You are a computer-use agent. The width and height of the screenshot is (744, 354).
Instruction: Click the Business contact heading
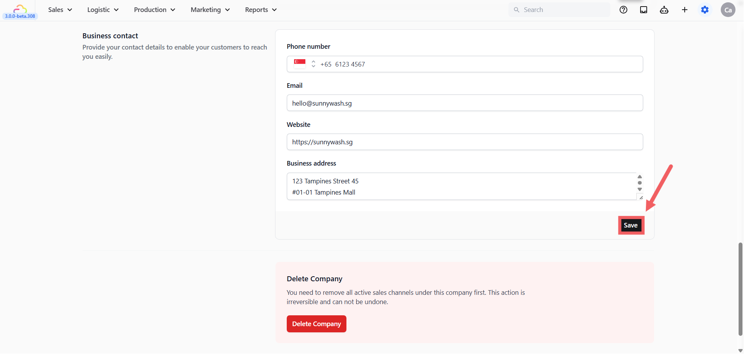[110, 36]
